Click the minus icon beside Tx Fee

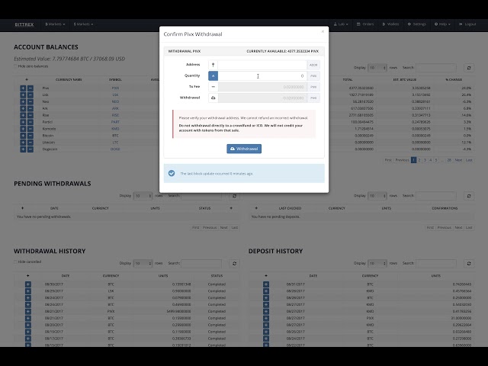(x=213, y=87)
